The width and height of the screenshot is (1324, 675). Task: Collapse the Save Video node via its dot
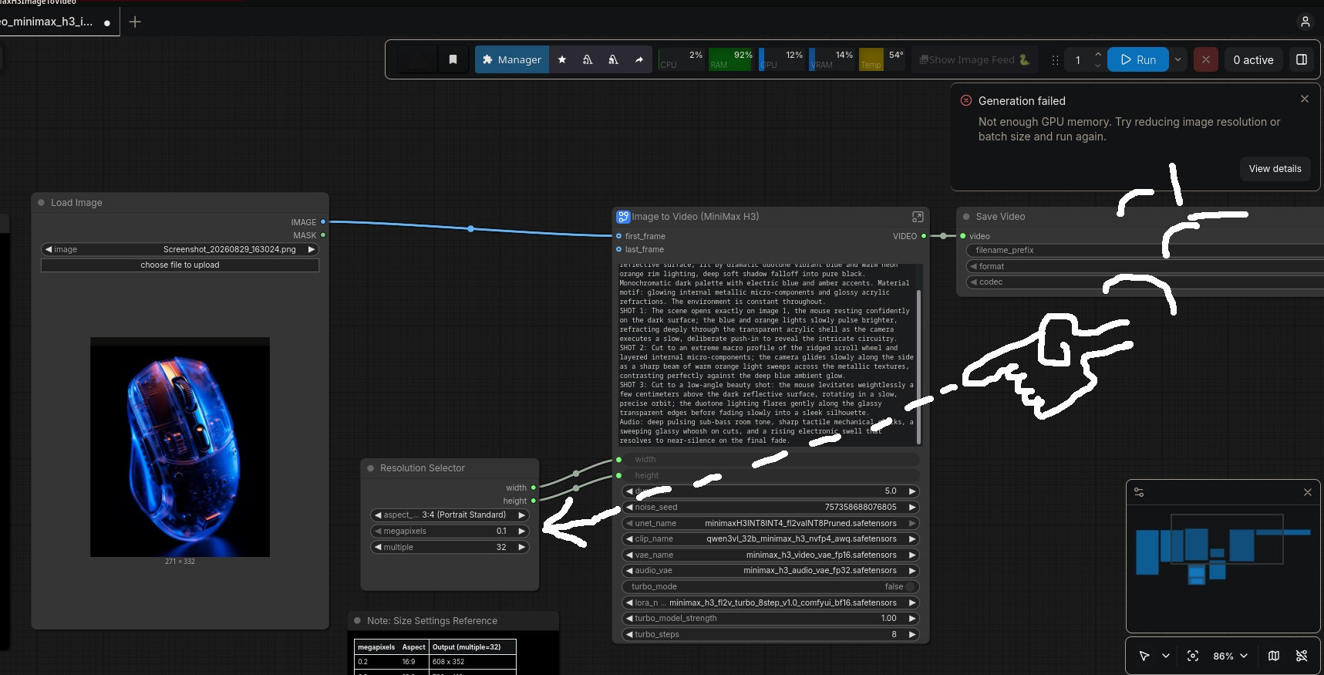point(966,217)
